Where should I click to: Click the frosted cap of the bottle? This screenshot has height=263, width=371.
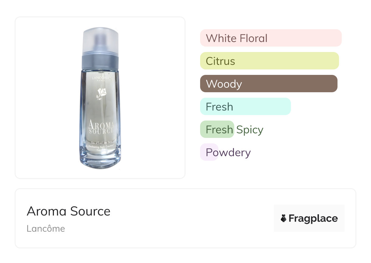pyautogui.click(x=100, y=40)
